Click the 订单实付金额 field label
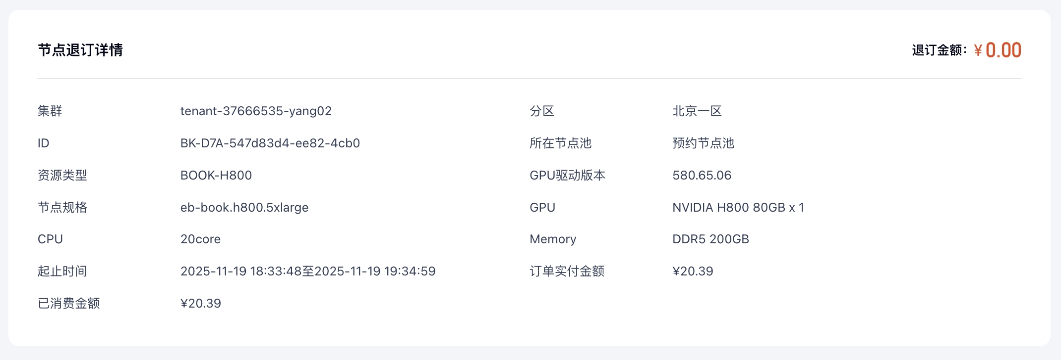The width and height of the screenshot is (1061, 360). 567,271
